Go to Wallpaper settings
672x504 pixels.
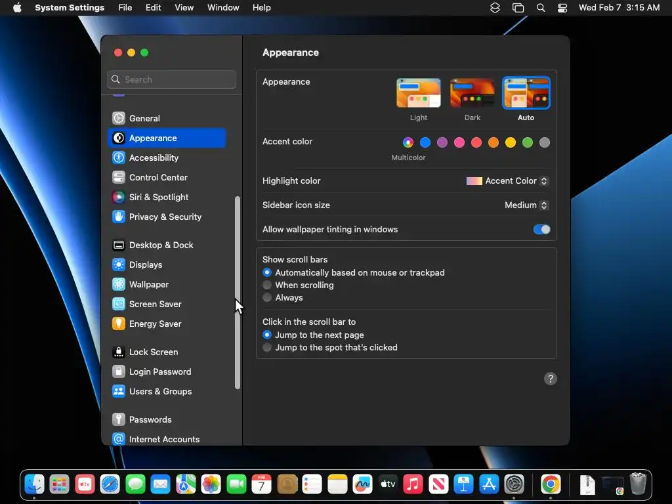pyautogui.click(x=167, y=285)
